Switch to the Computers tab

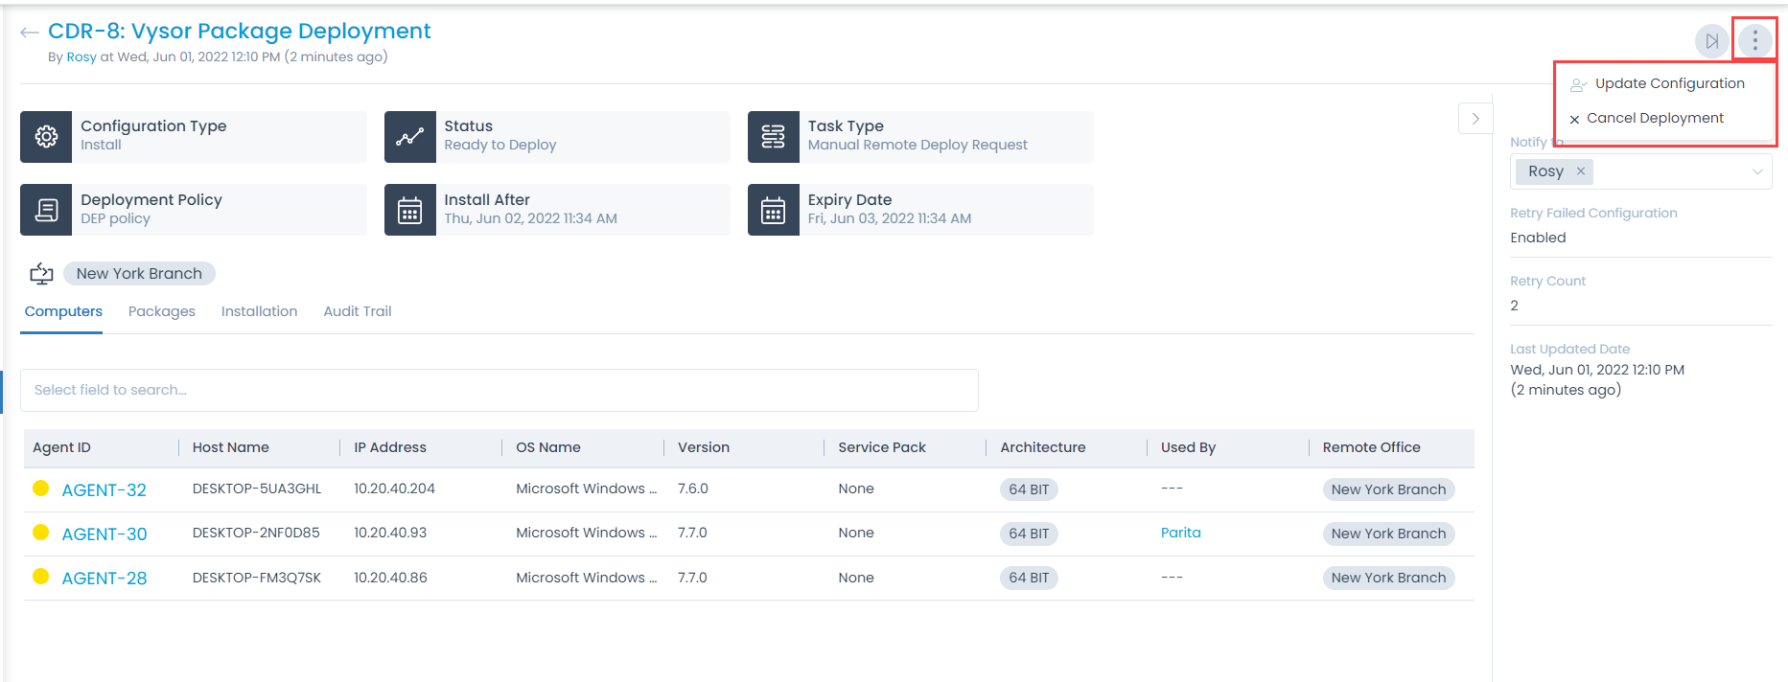click(63, 311)
